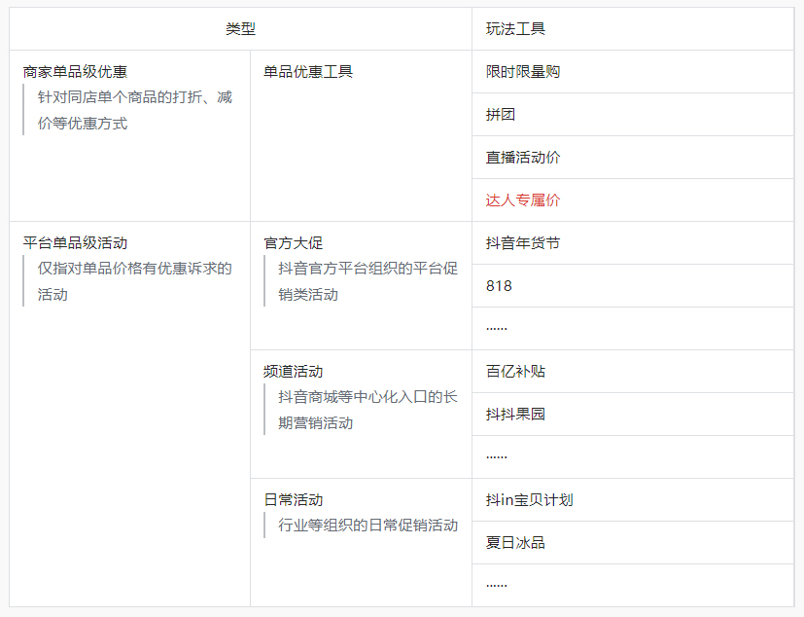Viewport: 804px width, 617px height.
Task: Select the 限时限量购 cell
Action: coord(523,72)
